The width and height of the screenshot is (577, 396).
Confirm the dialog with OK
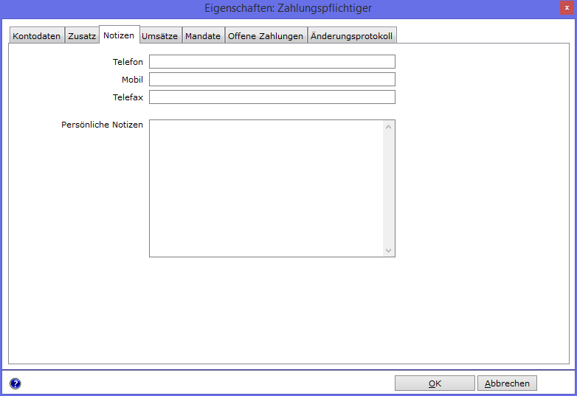tap(435, 383)
